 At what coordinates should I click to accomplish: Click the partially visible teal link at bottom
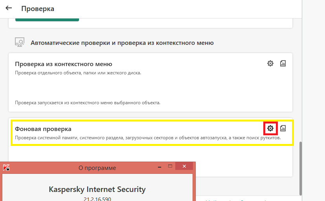click(x=236, y=200)
